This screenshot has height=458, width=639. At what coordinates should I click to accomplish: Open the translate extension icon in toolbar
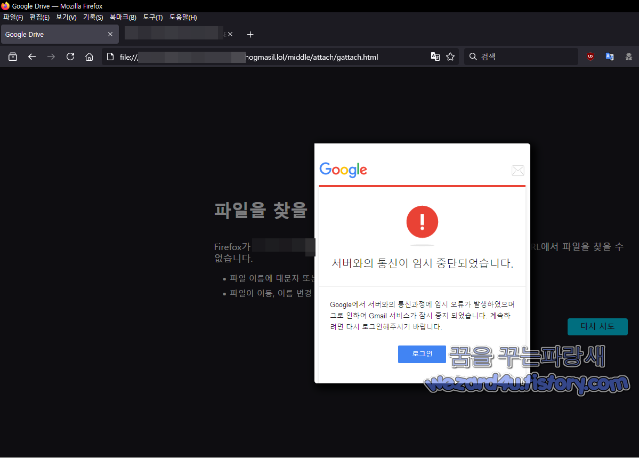(610, 57)
